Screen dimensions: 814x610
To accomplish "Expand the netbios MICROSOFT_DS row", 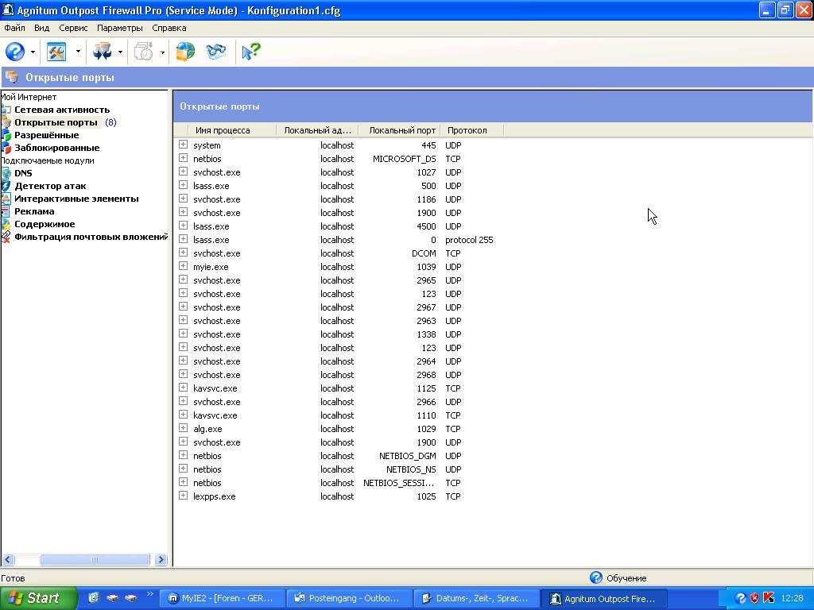I will point(184,158).
